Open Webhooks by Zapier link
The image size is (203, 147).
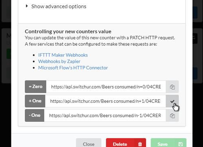pyautogui.click(x=59, y=61)
